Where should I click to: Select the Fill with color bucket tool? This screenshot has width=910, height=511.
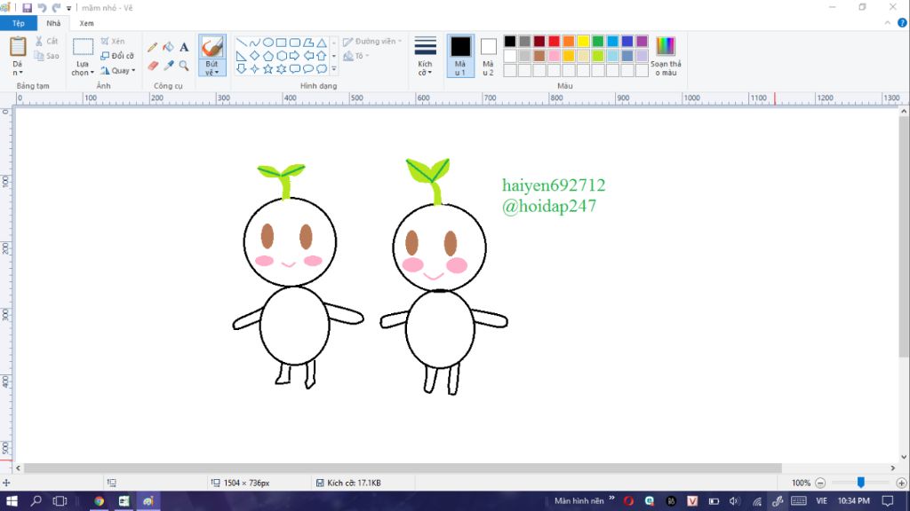pyautogui.click(x=168, y=48)
